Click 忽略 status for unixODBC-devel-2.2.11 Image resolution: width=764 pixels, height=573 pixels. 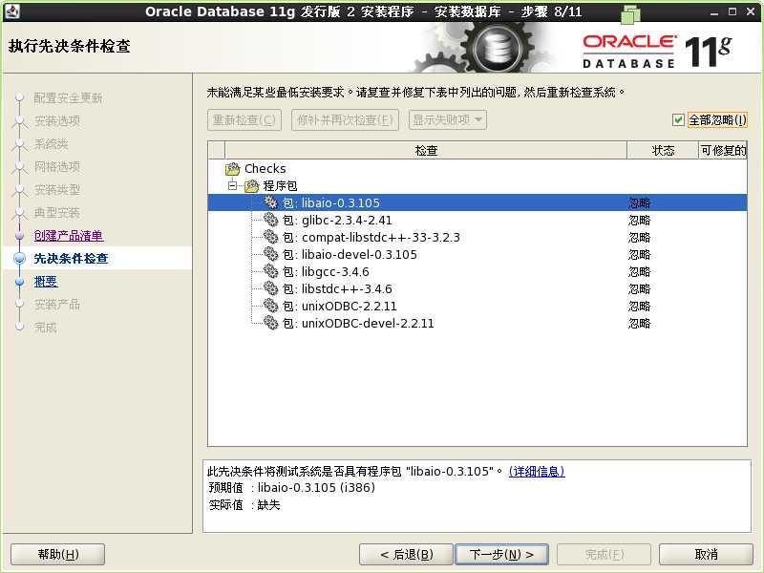(639, 323)
